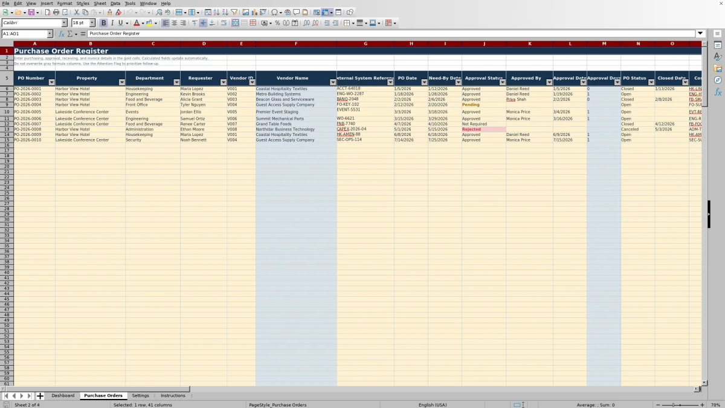
Task: Open Requester column filter dropdown
Action: pyautogui.click(x=224, y=82)
